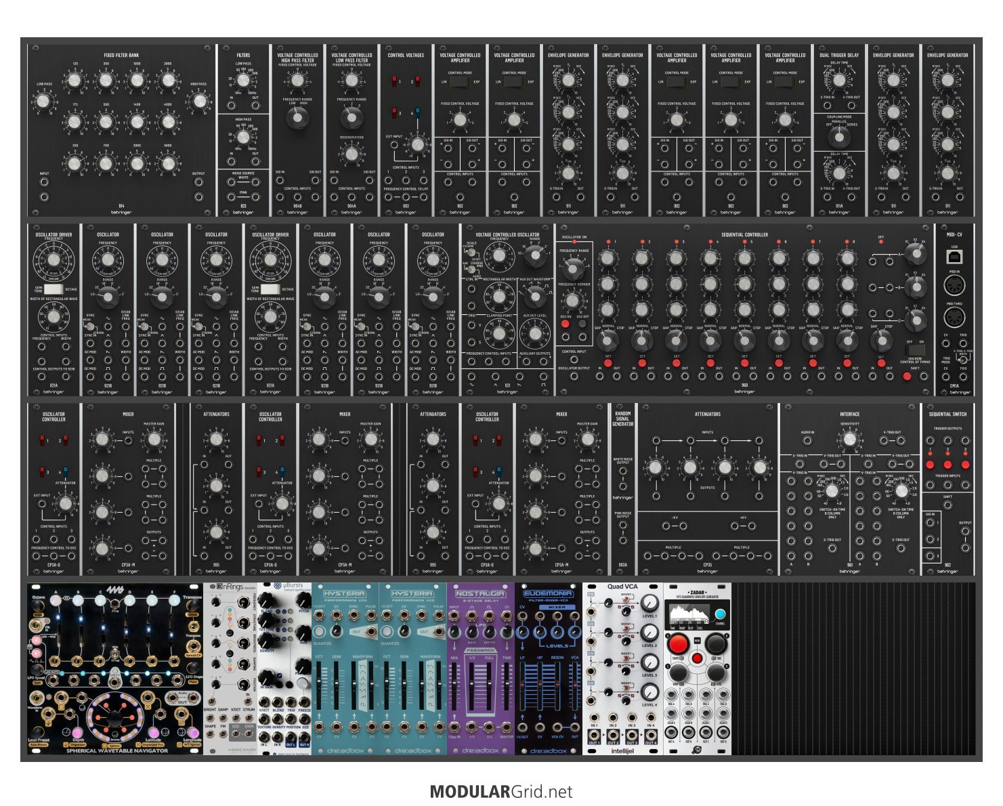Click Frequency Range Low/High selector on High Pass Filter

[x=297, y=118]
